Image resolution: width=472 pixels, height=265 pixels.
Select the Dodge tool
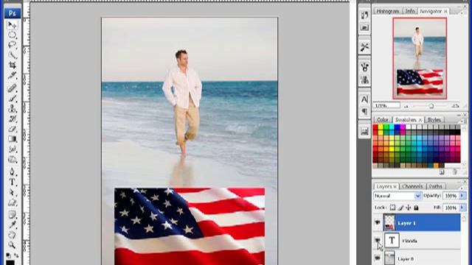point(12,159)
